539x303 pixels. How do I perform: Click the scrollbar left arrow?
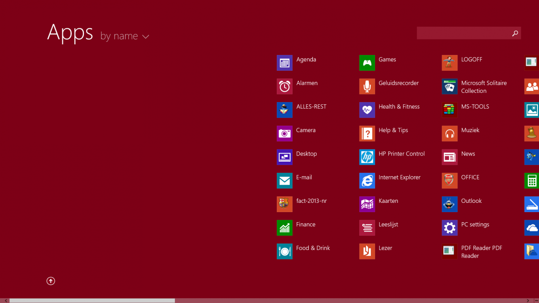pos(6,301)
